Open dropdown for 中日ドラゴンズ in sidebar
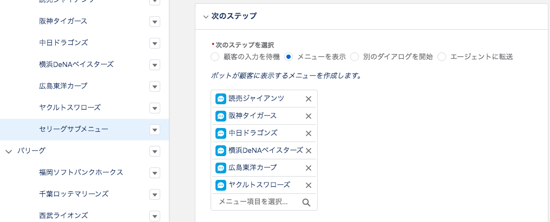The height and width of the screenshot is (222, 550). [x=155, y=43]
